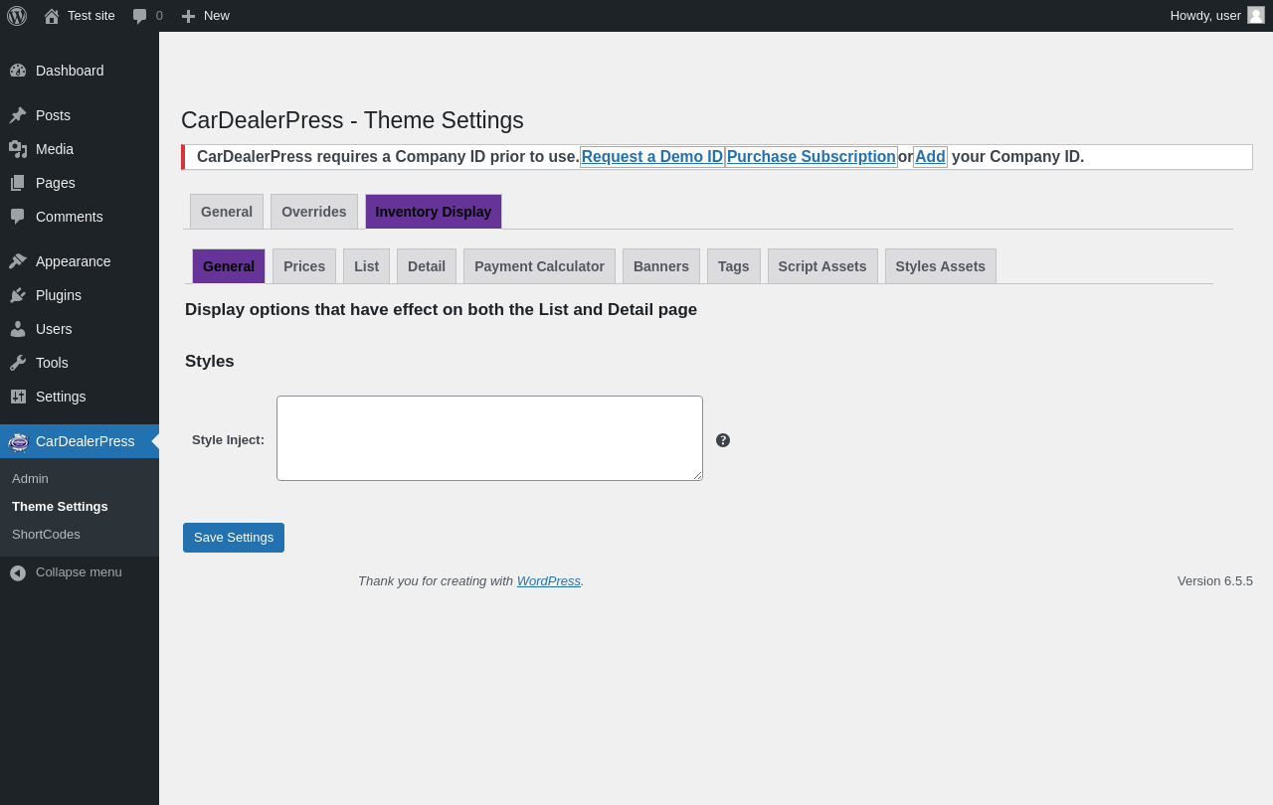
Task: Open the New content dropdown
Action: 205,16
